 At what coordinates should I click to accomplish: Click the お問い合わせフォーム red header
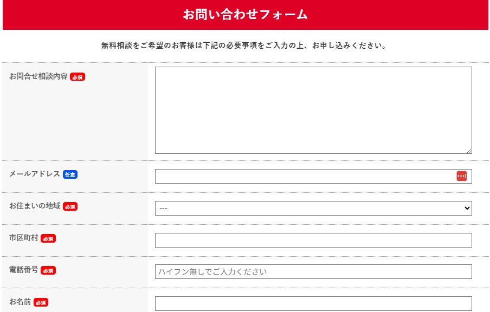245,15
